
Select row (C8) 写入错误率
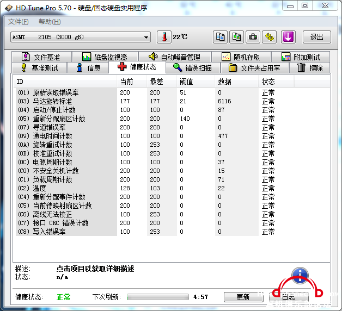pos(155,232)
